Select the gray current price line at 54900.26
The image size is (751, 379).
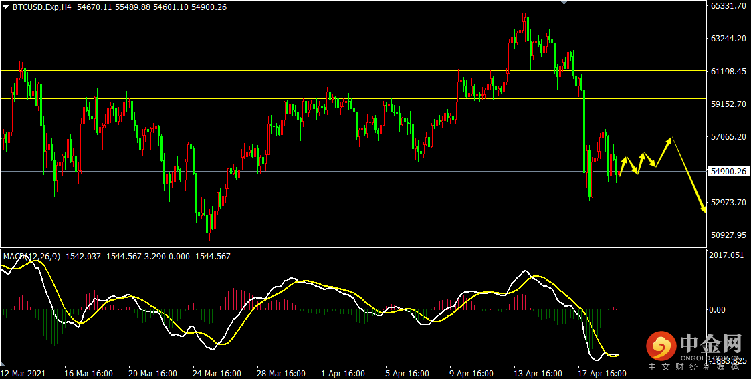354,171
